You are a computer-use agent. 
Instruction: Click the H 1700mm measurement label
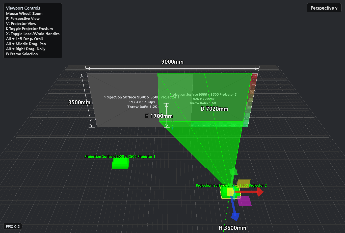click(x=159, y=116)
